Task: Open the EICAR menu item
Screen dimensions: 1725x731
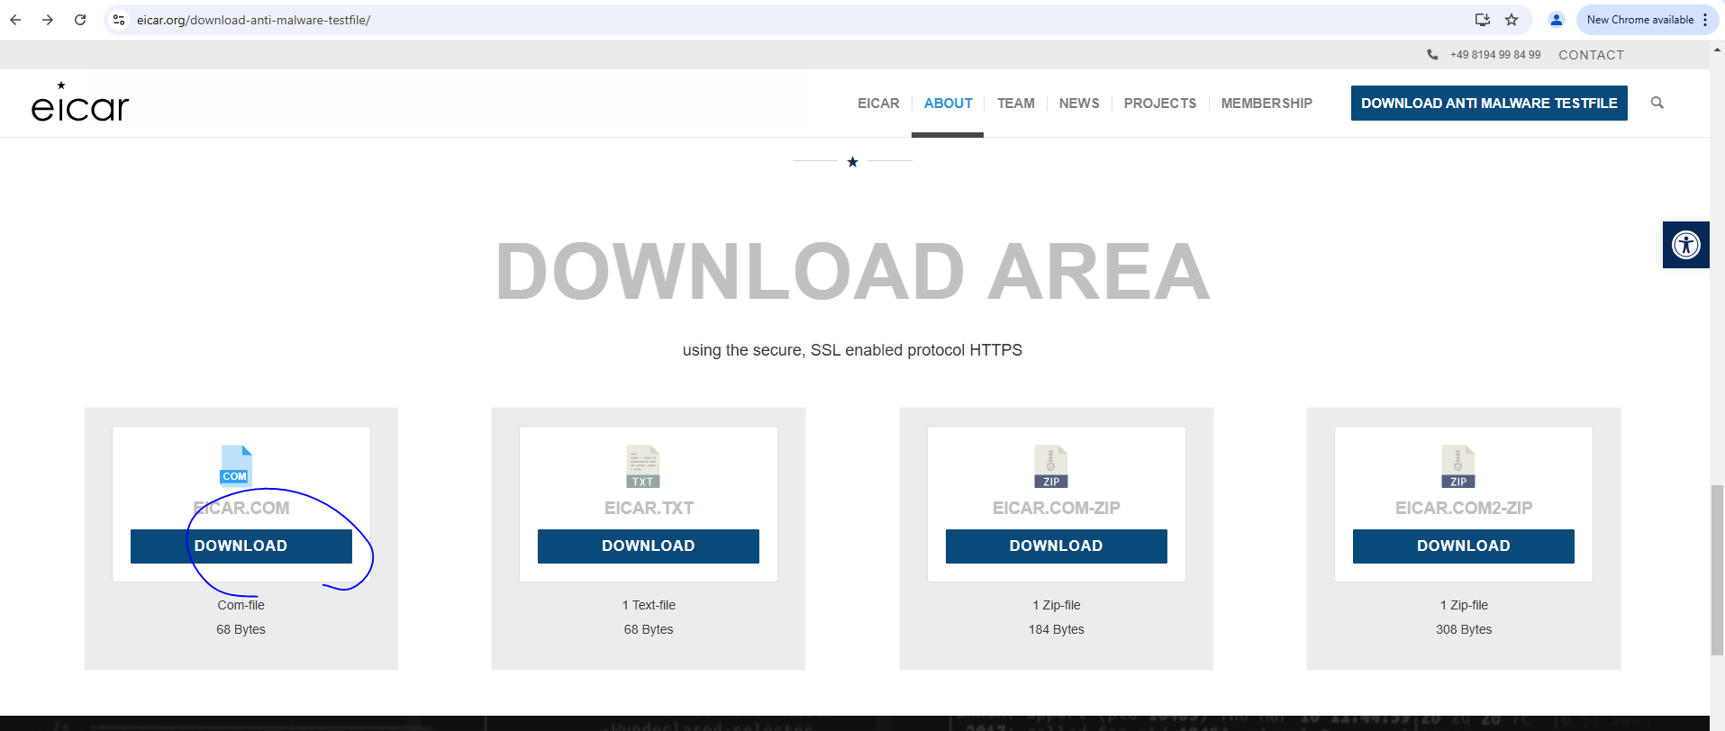Action: (x=878, y=104)
